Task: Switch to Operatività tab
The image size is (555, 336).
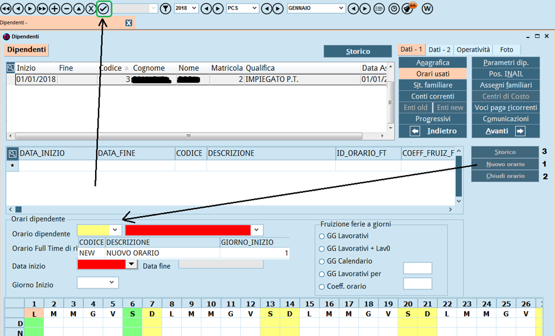Action: 473,49
